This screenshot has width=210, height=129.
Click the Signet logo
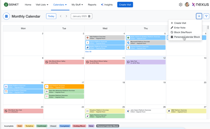[11, 5]
